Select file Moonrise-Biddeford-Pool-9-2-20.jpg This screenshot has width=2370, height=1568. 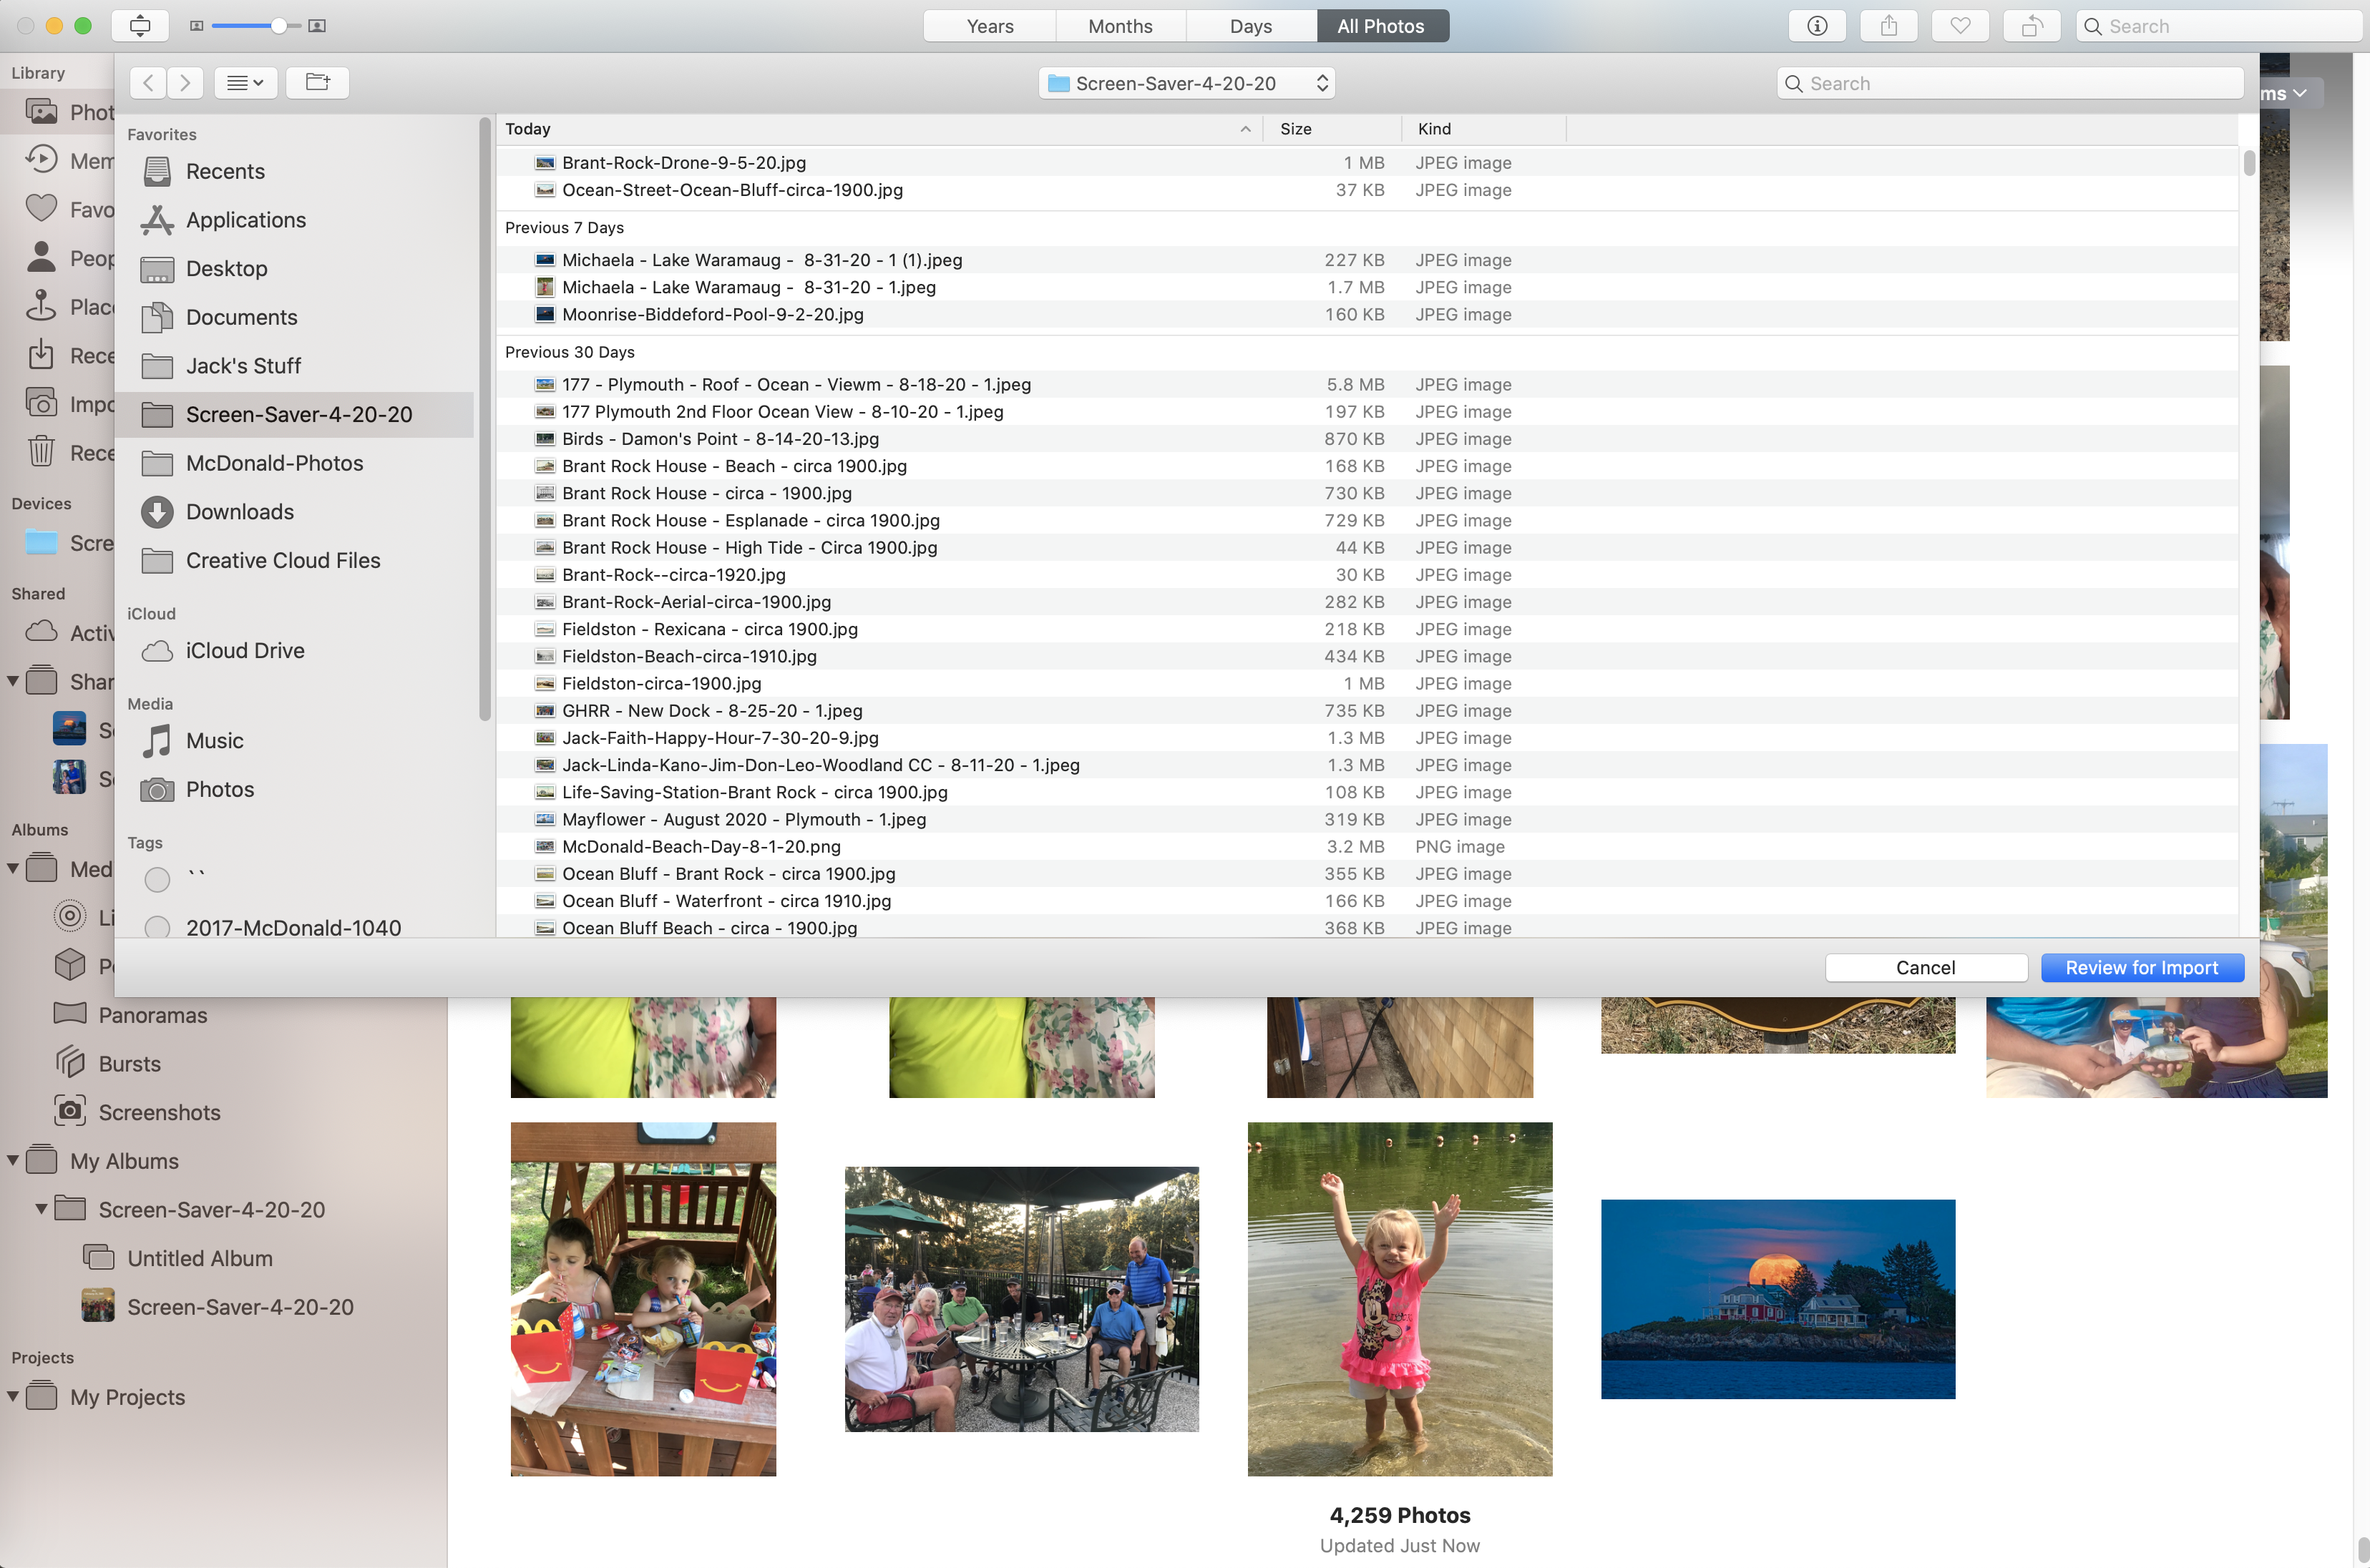(x=712, y=315)
